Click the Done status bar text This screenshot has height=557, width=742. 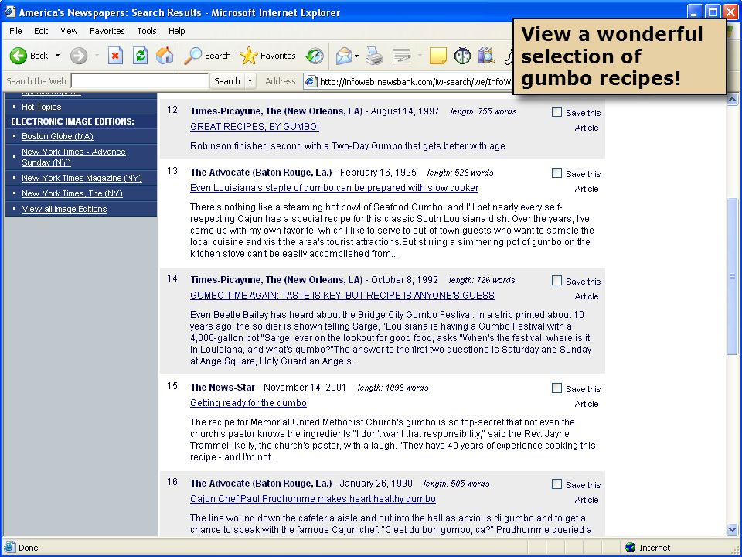(x=29, y=548)
